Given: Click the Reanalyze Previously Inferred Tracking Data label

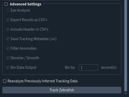Looking at the screenshot, I should click(42, 81).
